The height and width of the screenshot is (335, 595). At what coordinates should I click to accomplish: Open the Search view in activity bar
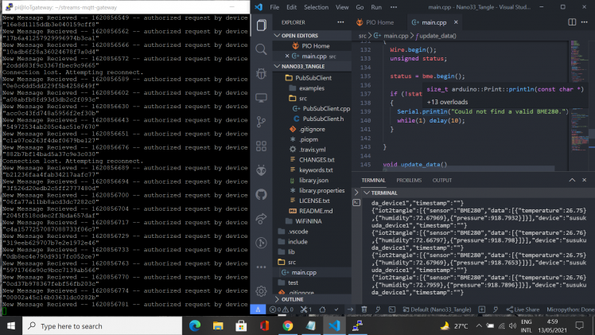(262, 48)
